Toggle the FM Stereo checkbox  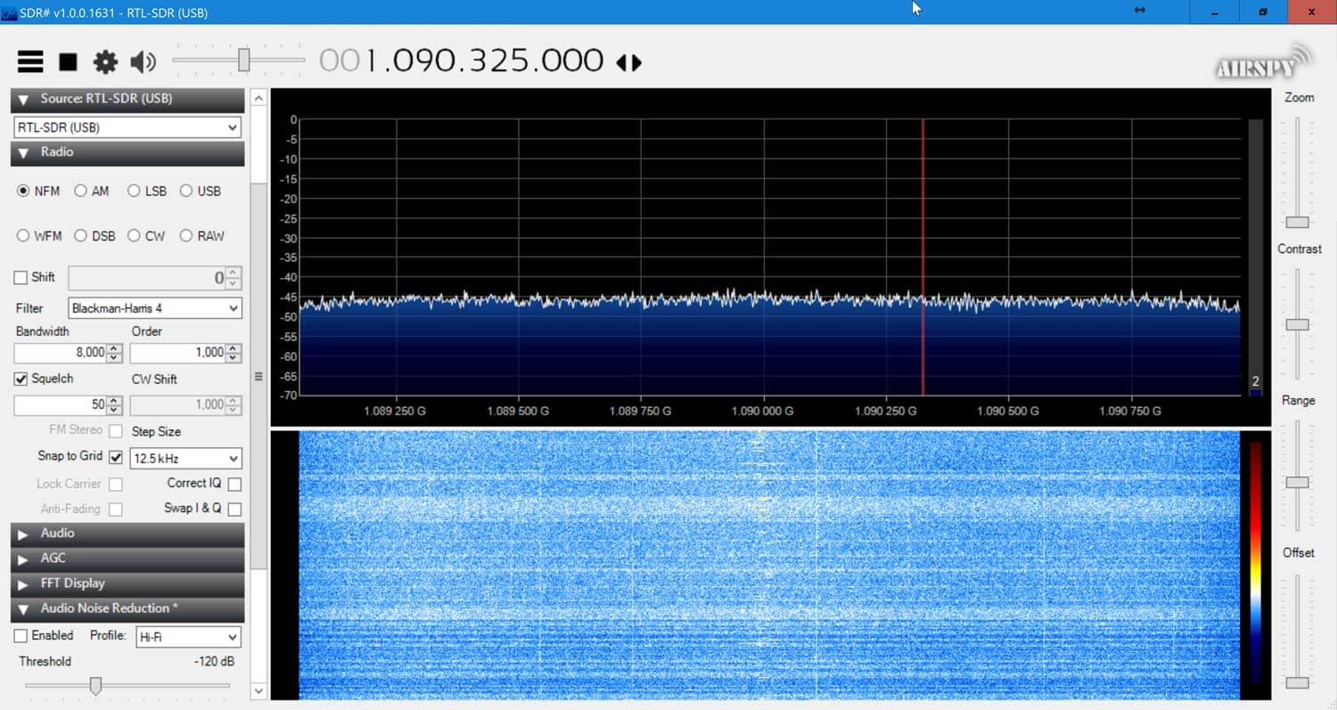click(x=115, y=431)
